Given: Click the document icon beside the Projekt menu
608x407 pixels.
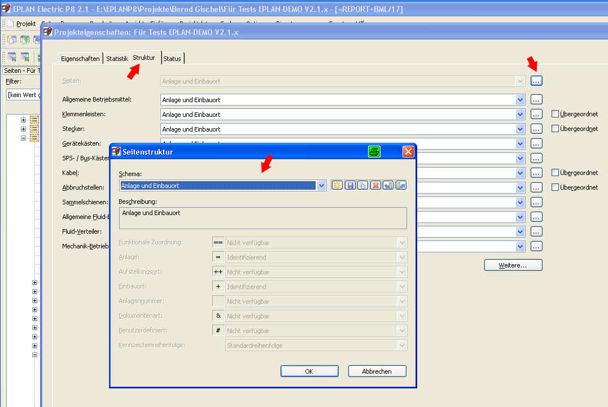Looking at the screenshot, I should 10,24.
